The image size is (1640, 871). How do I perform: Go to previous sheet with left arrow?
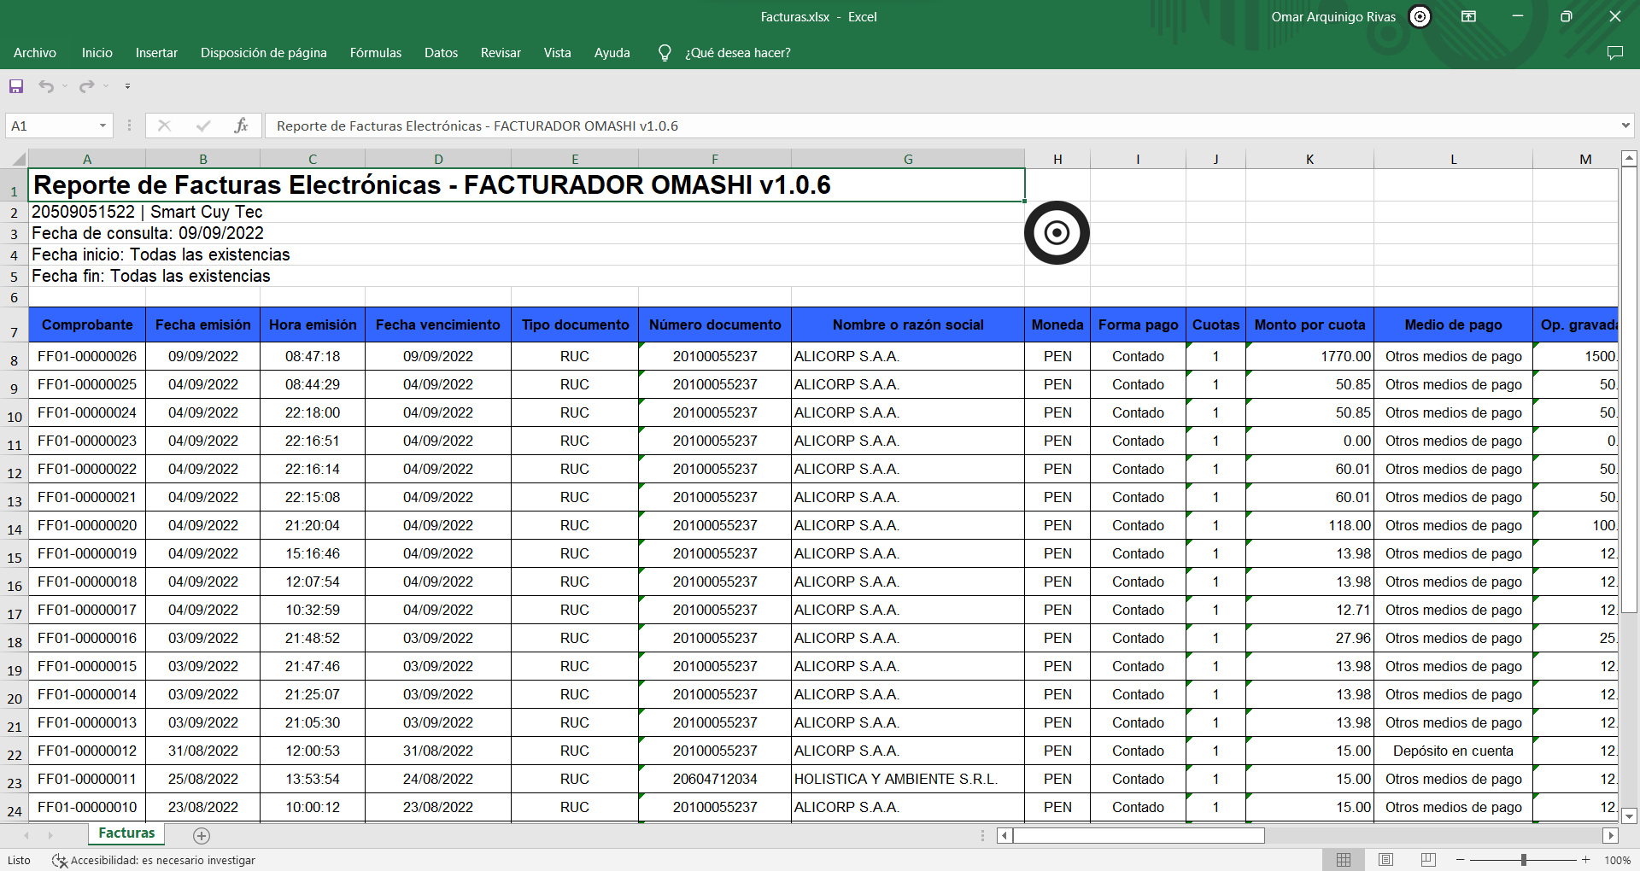pos(27,835)
